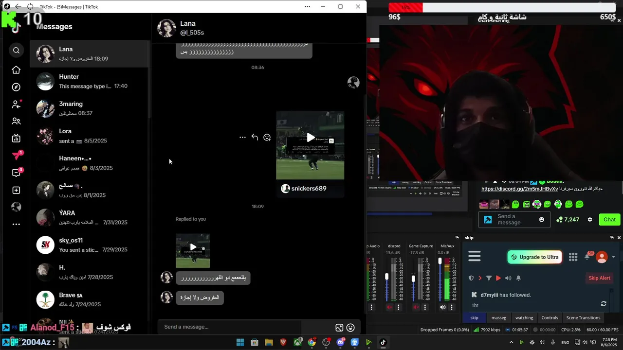The image size is (623, 350).
Task: Open the profile avatar in TikTok sidebar
Action: [x=16, y=207]
